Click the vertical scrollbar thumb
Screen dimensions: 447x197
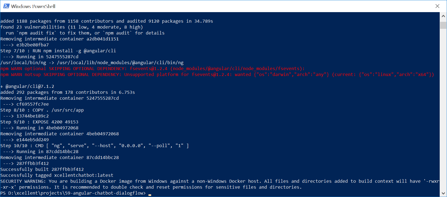[443, 25]
